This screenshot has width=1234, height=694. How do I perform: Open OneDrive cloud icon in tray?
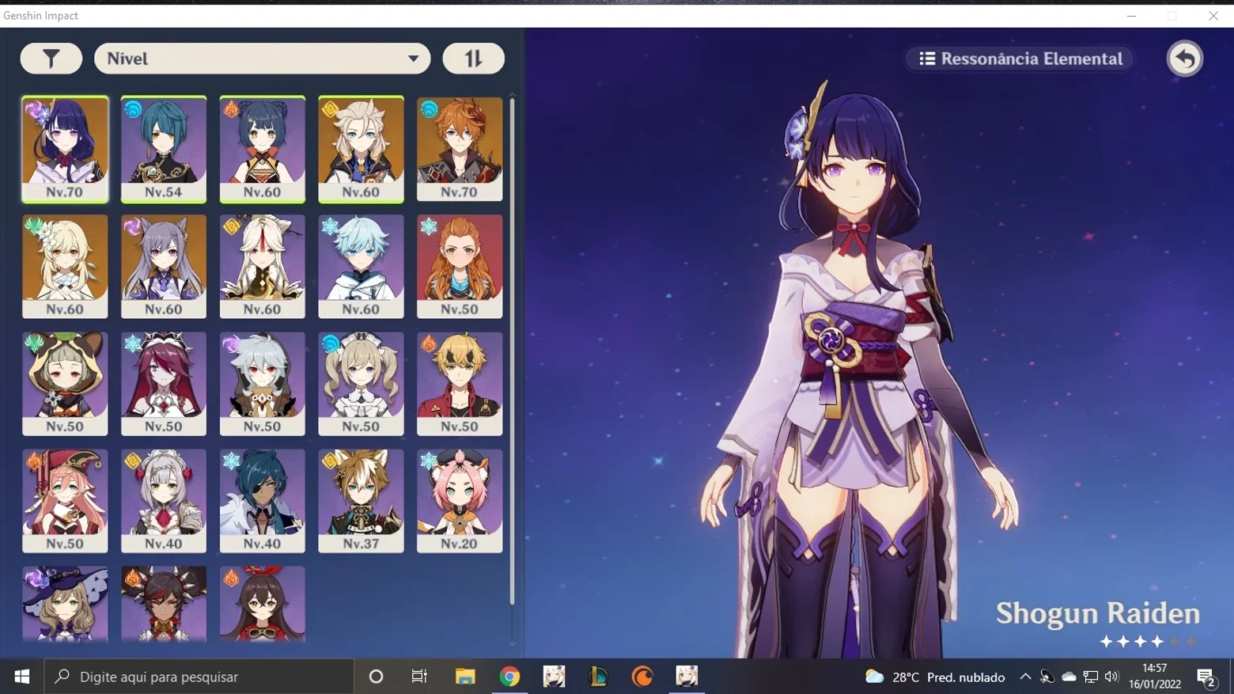pos(1069,677)
